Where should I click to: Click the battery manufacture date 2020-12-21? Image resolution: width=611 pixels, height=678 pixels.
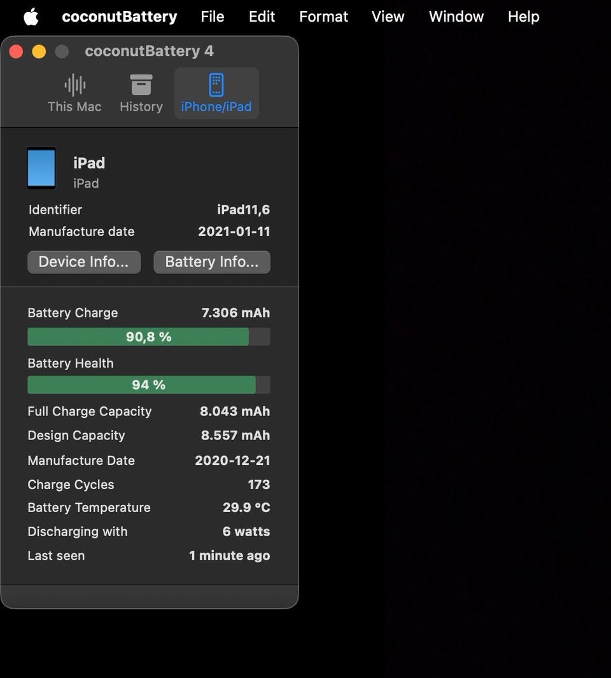(232, 460)
